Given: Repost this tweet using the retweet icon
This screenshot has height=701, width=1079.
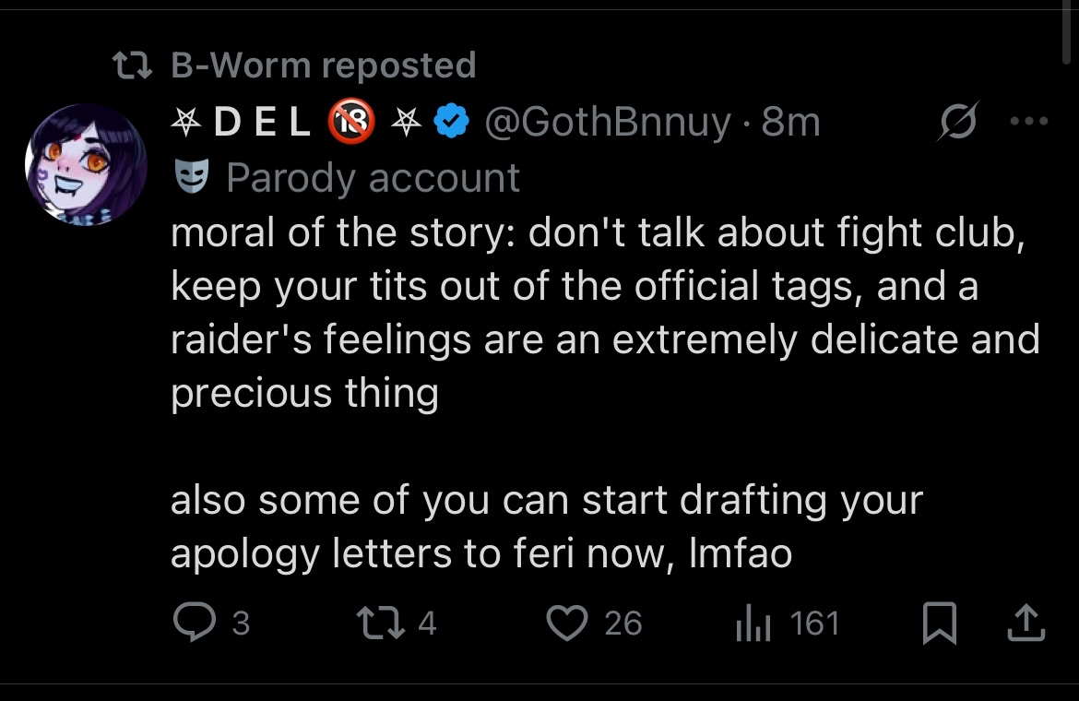Looking at the screenshot, I should (x=381, y=622).
